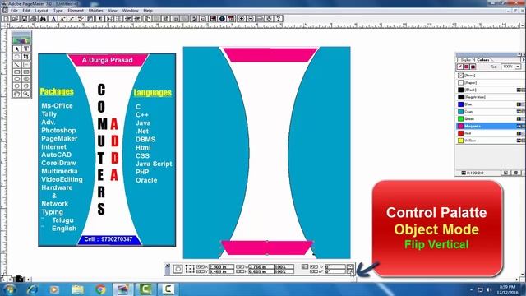Choose the [Paper] color entry

[490, 82]
